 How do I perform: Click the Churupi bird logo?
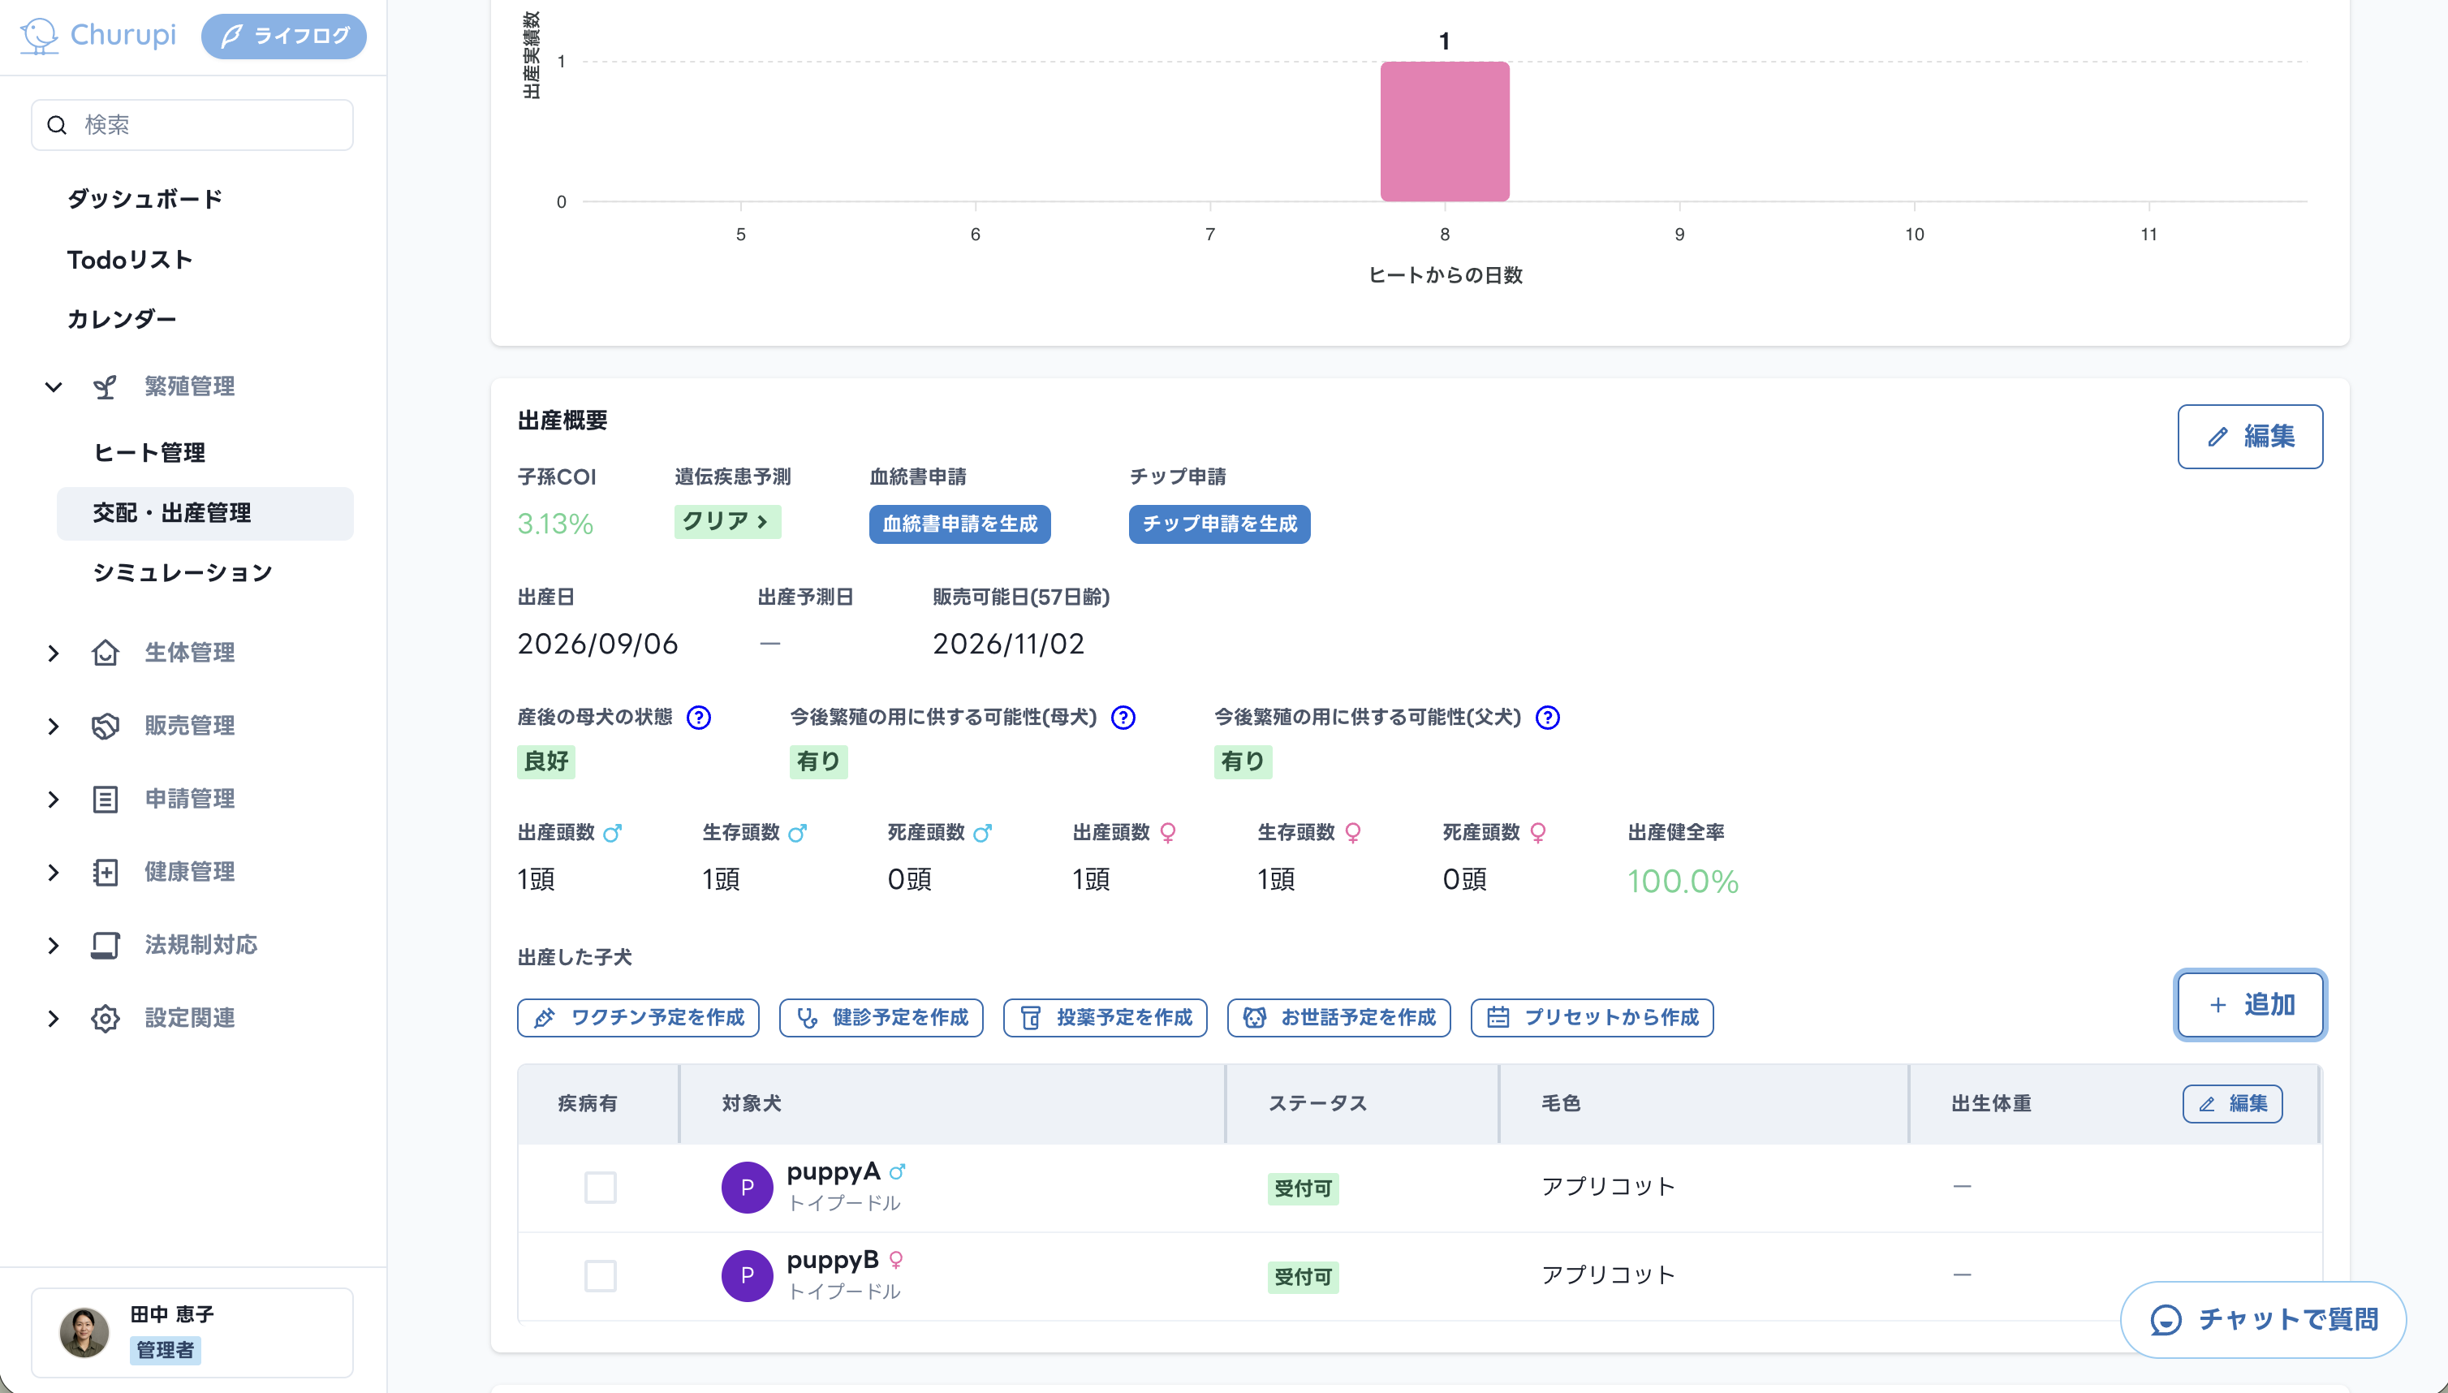[x=39, y=36]
